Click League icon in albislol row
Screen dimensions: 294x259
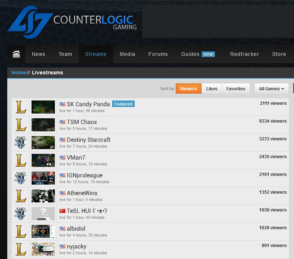[20, 232]
